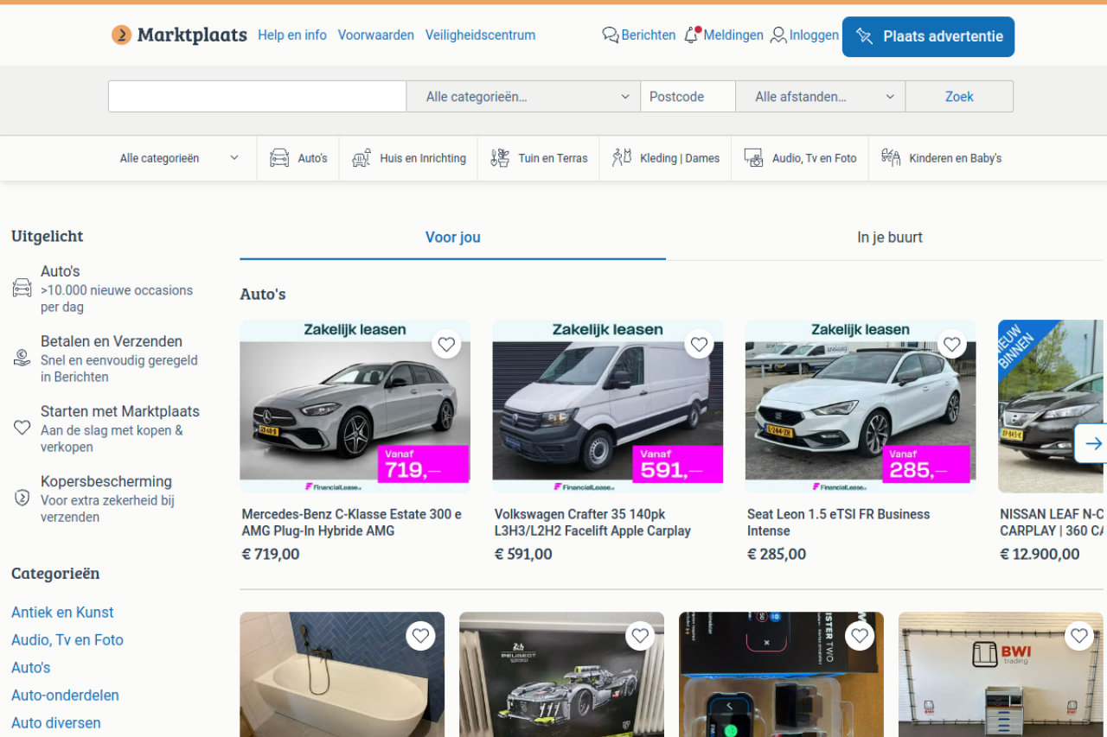Viewport: 1107px width, 737px height.
Task: Toggle favorite heart on Volkswagen Crafter
Action: (x=699, y=345)
